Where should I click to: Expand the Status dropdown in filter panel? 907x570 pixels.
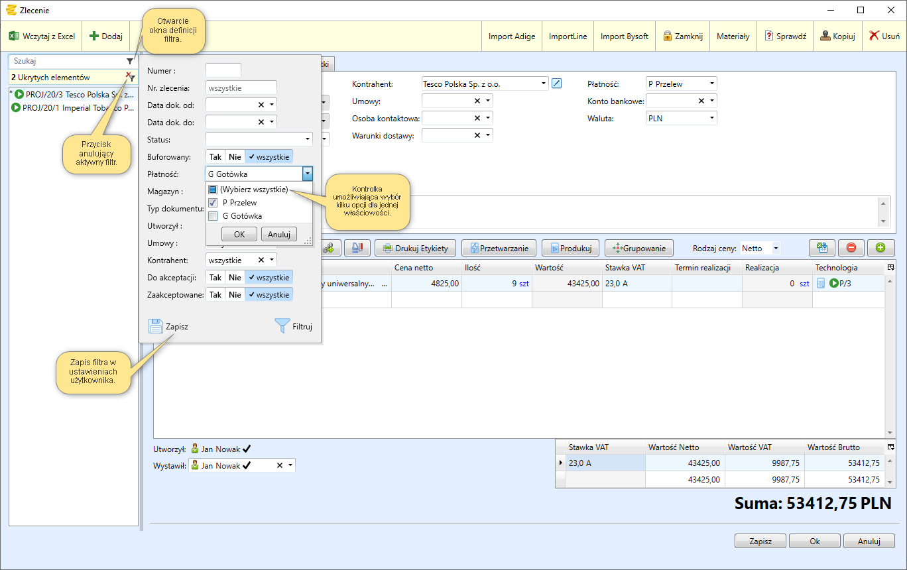tap(308, 140)
